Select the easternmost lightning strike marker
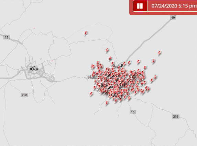The width and height of the screenshot is (197, 146). pos(159,53)
